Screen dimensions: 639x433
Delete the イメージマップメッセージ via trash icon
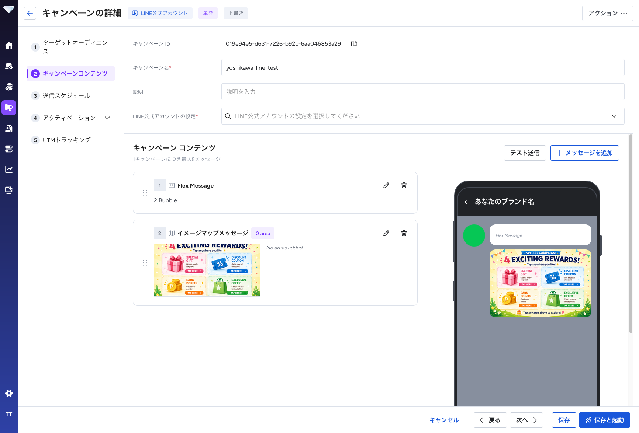click(404, 233)
